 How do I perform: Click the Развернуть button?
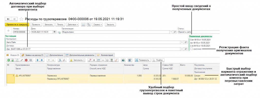pyautogui.click(x=143, y=60)
